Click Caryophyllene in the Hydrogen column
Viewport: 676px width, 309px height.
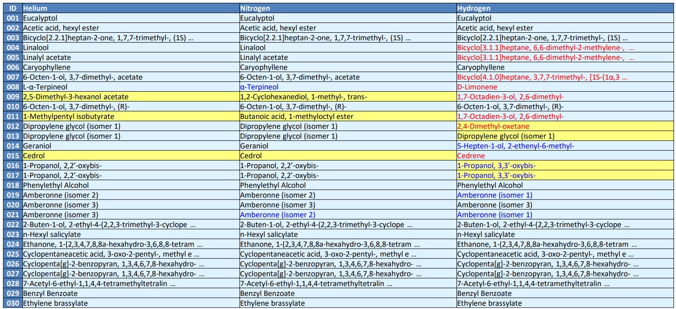coord(564,67)
